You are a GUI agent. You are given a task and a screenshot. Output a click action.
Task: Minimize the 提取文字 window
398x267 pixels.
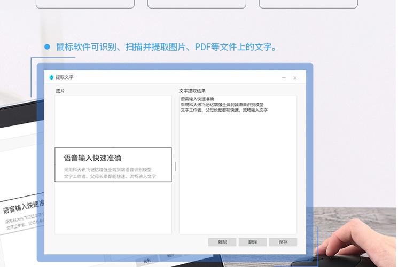[x=284, y=78]
